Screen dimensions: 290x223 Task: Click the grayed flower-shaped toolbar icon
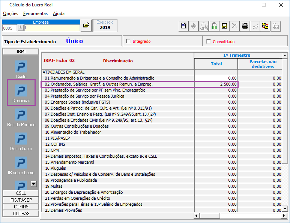point(194,26)
